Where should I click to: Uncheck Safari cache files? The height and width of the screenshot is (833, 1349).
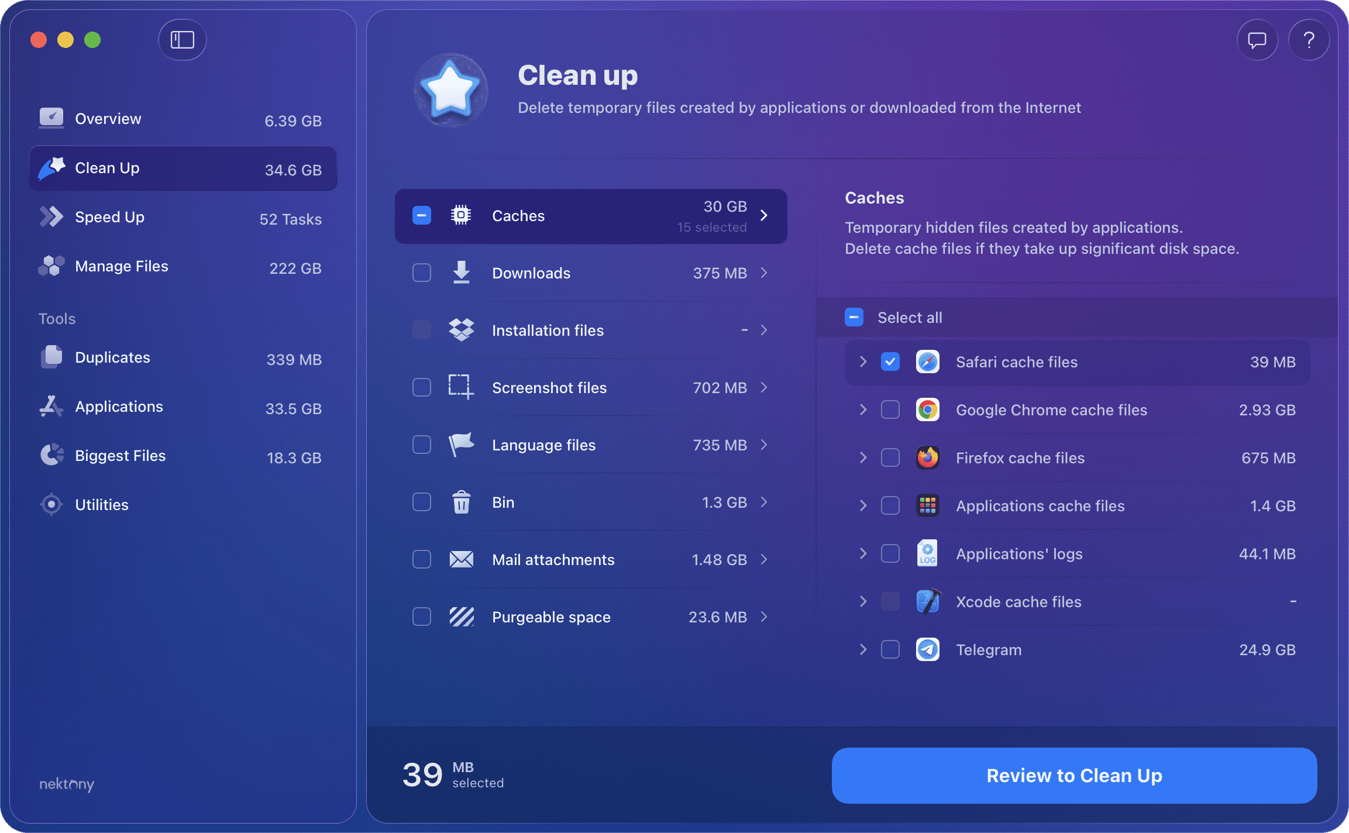(890, 362)
